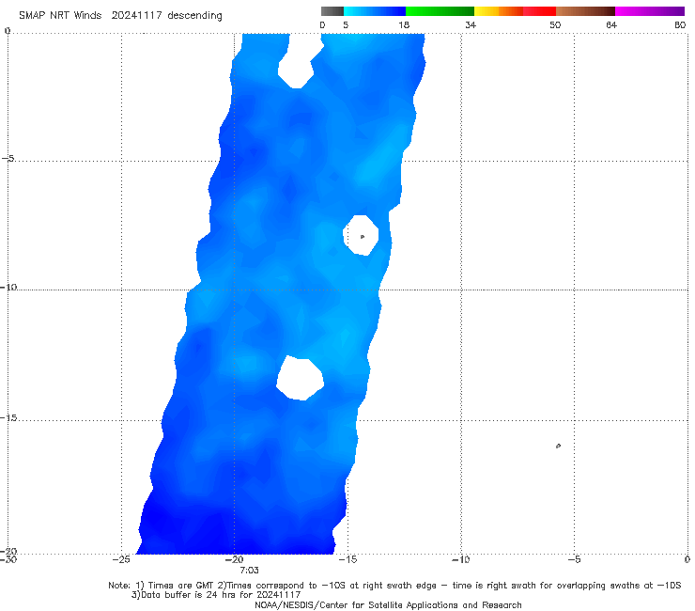The image size is (695, 611).
Task: Click the '-30' longitude label at bottom-left corner
Action: tap(8, 559)
